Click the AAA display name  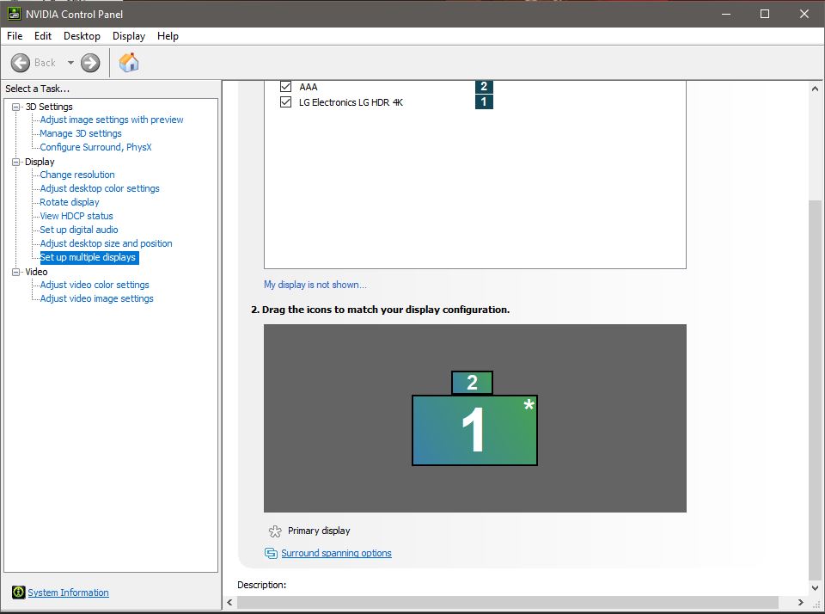(x=309, y=87)
